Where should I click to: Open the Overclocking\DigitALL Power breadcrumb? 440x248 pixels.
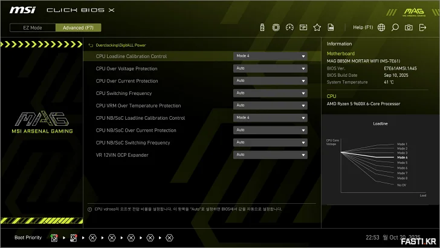[121, 45]
